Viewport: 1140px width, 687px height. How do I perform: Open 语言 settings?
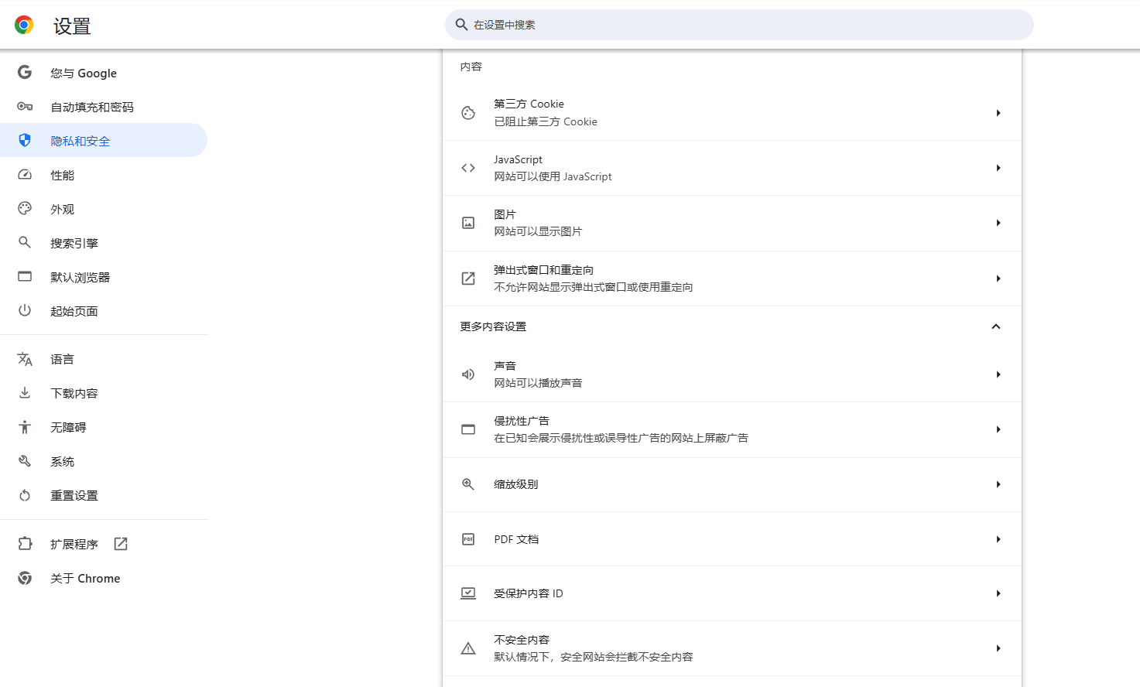(x=104, y=359)
